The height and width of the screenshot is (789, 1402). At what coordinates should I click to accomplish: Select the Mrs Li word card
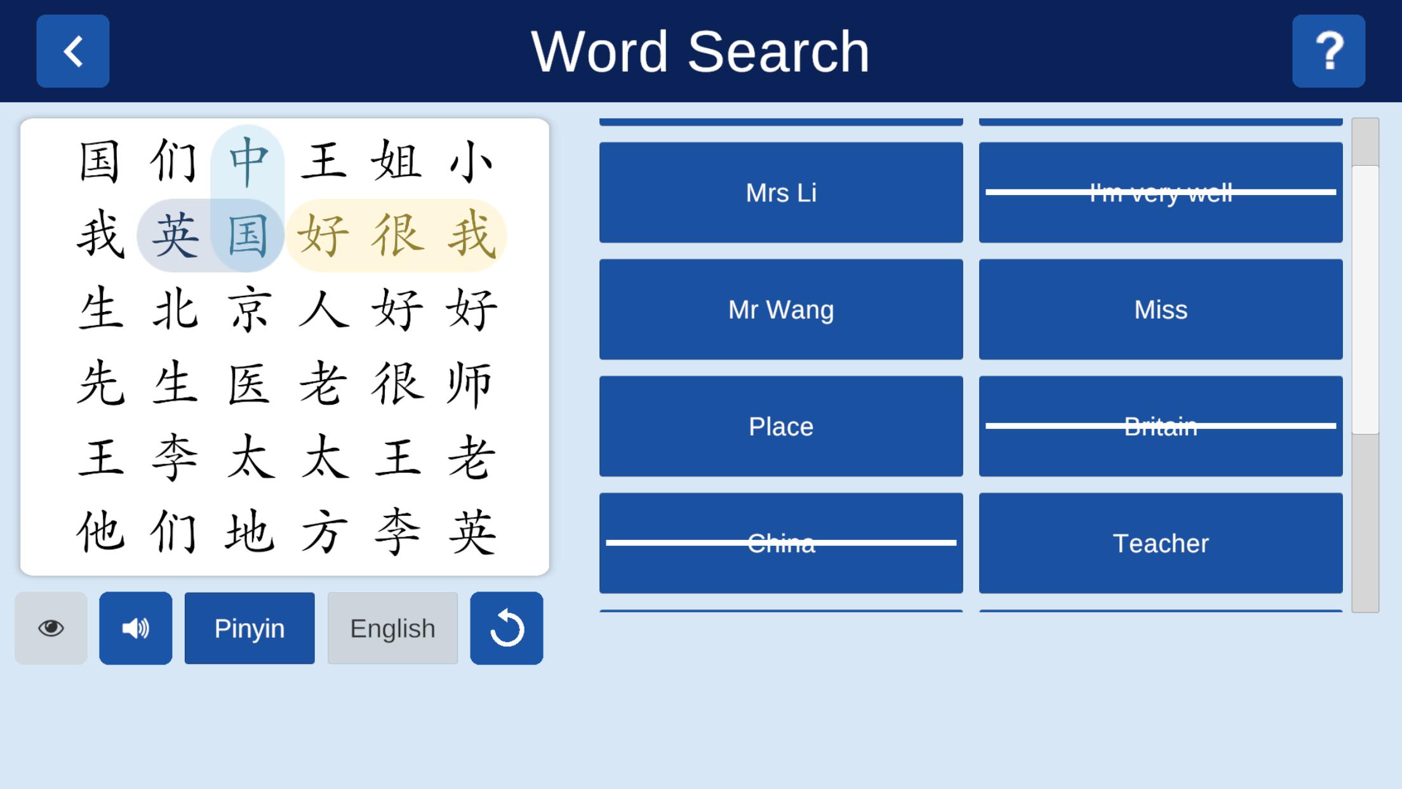point(781,192)
